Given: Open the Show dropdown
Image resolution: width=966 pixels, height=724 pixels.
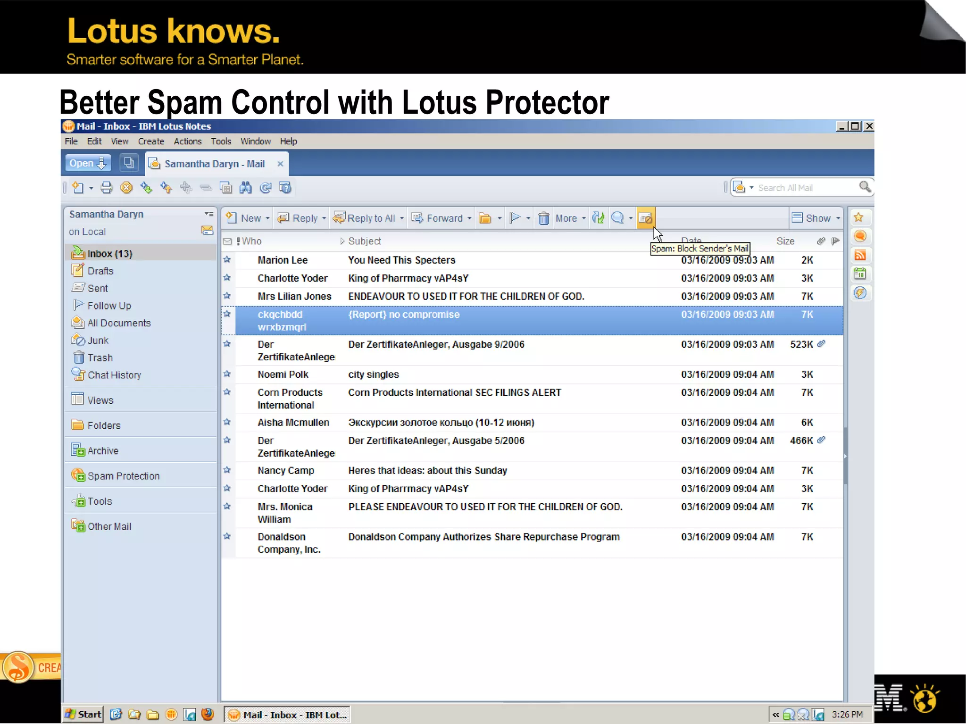Looking at the screenshot, I should click(x=816, y=218).
